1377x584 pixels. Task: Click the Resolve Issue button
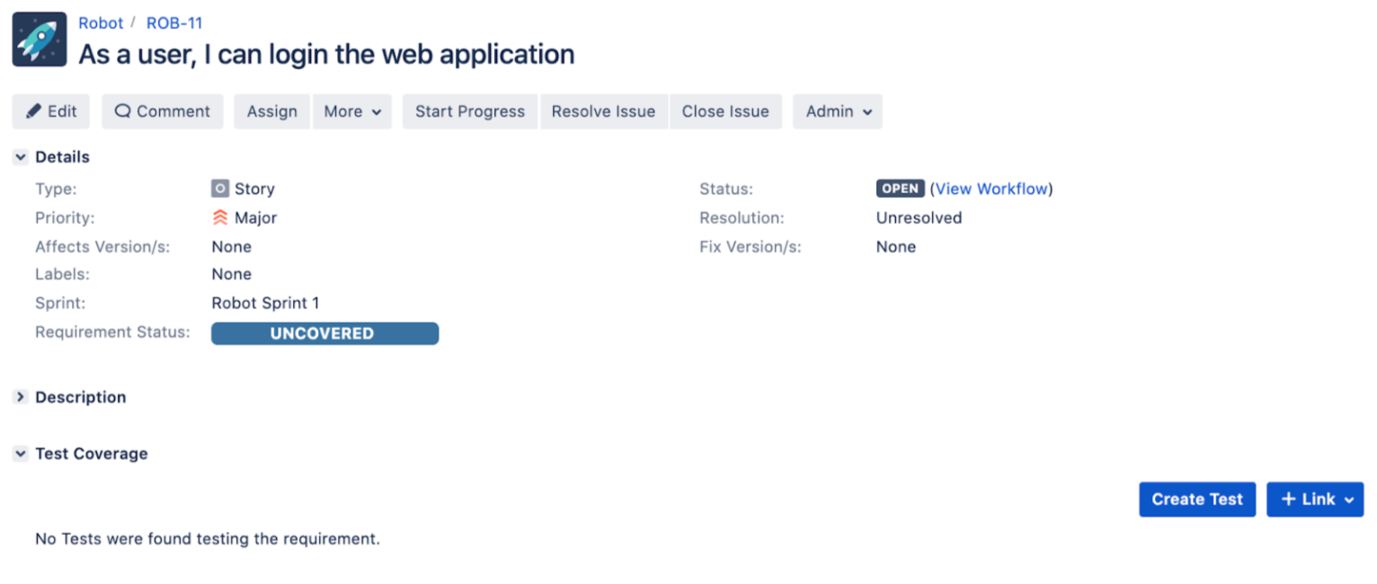pos(603,111)
